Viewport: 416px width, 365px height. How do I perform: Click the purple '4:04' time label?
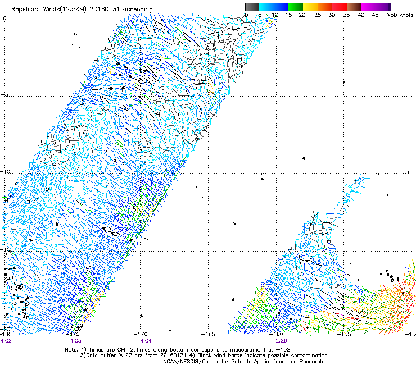pos(146,341)
